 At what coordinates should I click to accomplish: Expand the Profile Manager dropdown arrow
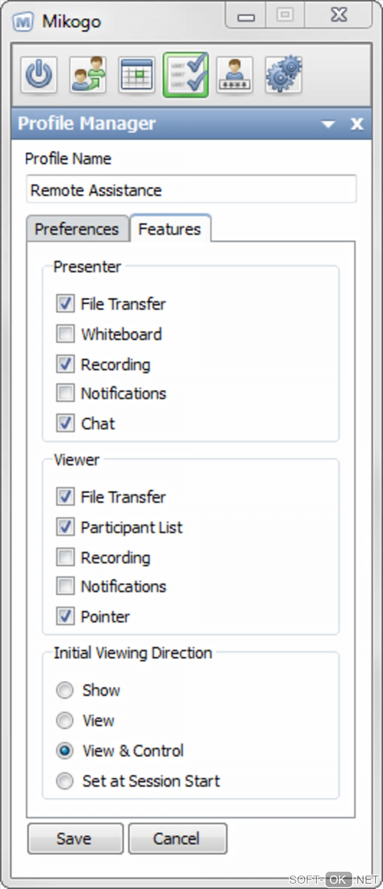tap(328, 124)
